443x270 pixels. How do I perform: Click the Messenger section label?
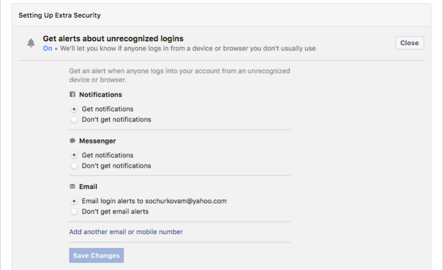pos(97,141)
